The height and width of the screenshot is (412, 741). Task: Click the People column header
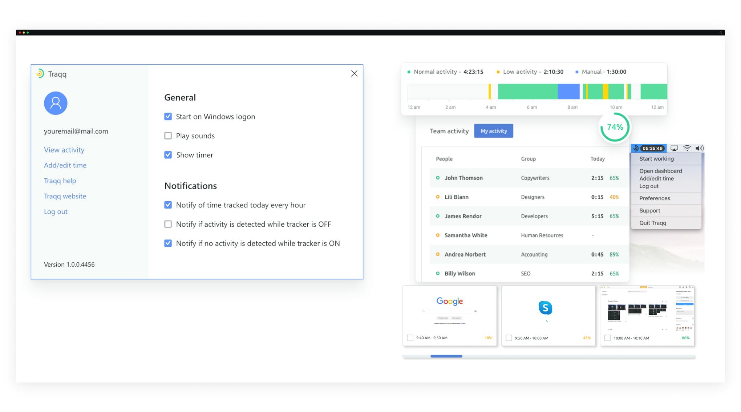[444, 159]
